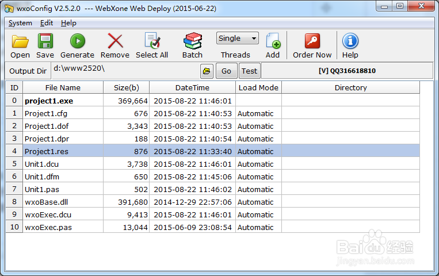Open the Help menu in menu bar
439x276 pixels.
click(x=68, y=23)
